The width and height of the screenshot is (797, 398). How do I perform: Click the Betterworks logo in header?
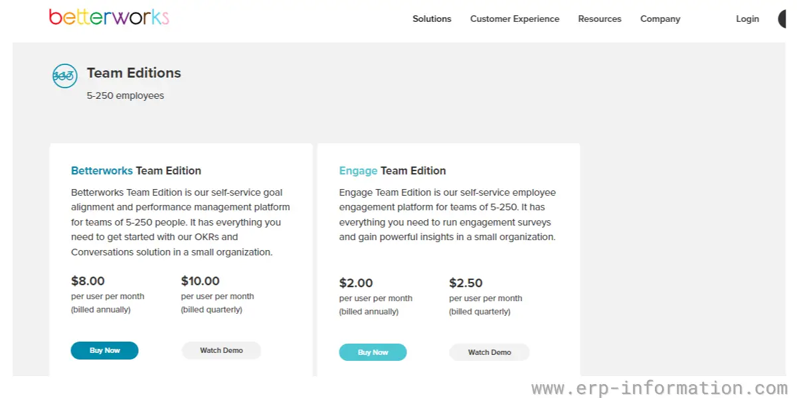pyautogui.click(x=109, y=17)
